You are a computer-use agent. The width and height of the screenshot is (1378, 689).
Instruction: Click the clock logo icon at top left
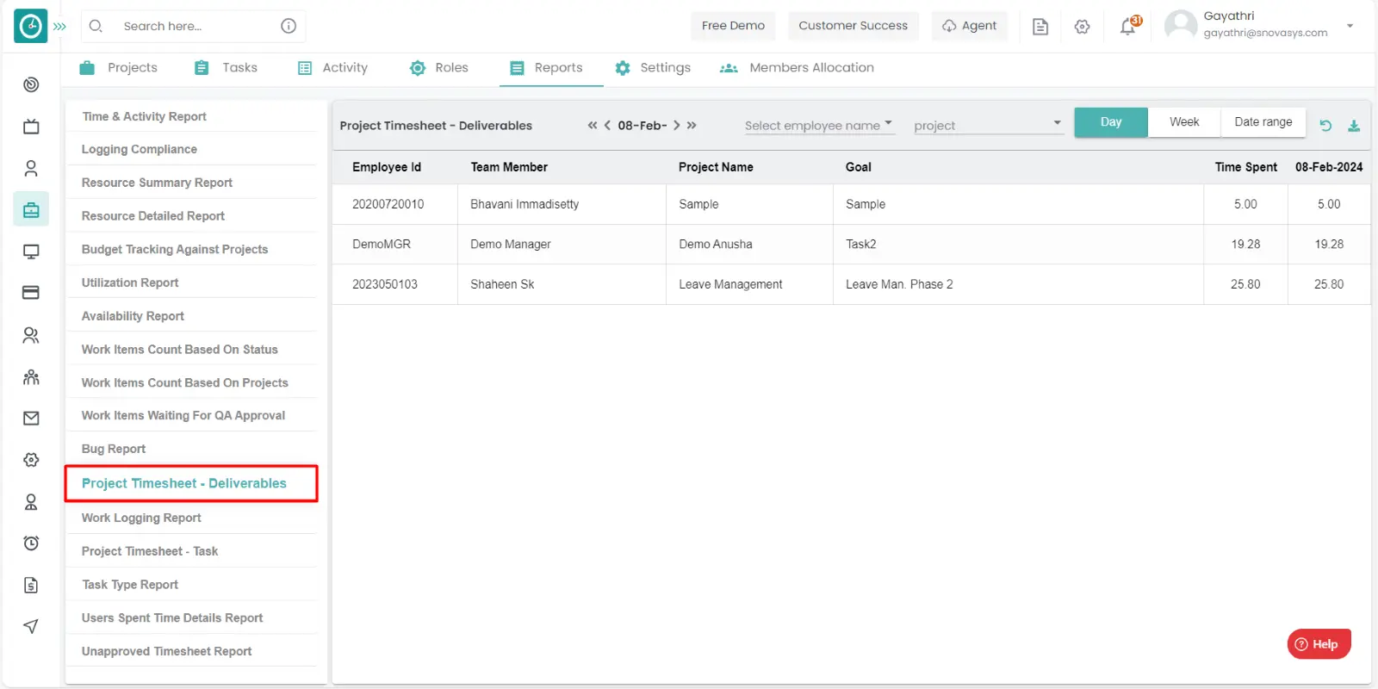tap(31, 27)
